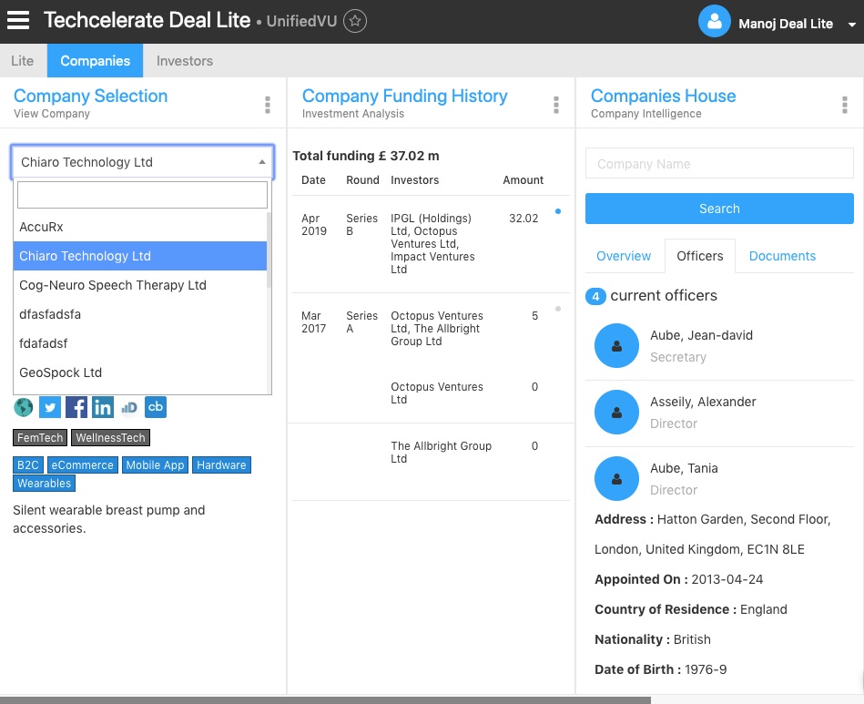
Task: Open the company LinkedIn page icon
Action: (x=103, y=407)
